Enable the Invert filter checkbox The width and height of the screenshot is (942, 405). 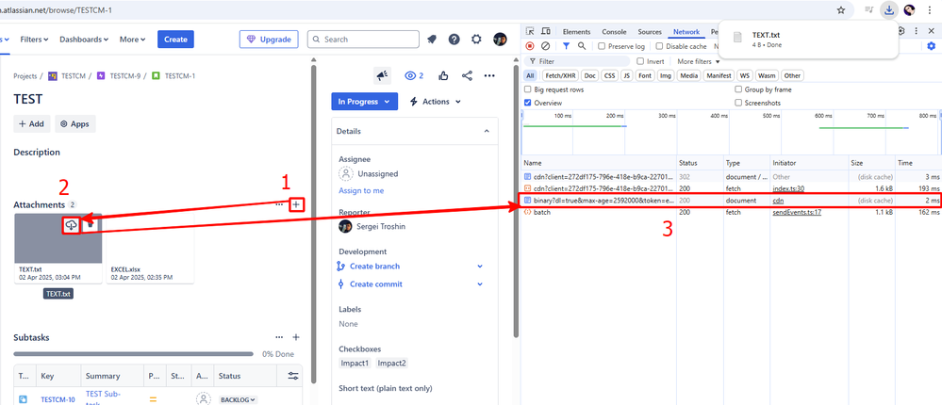640,61
